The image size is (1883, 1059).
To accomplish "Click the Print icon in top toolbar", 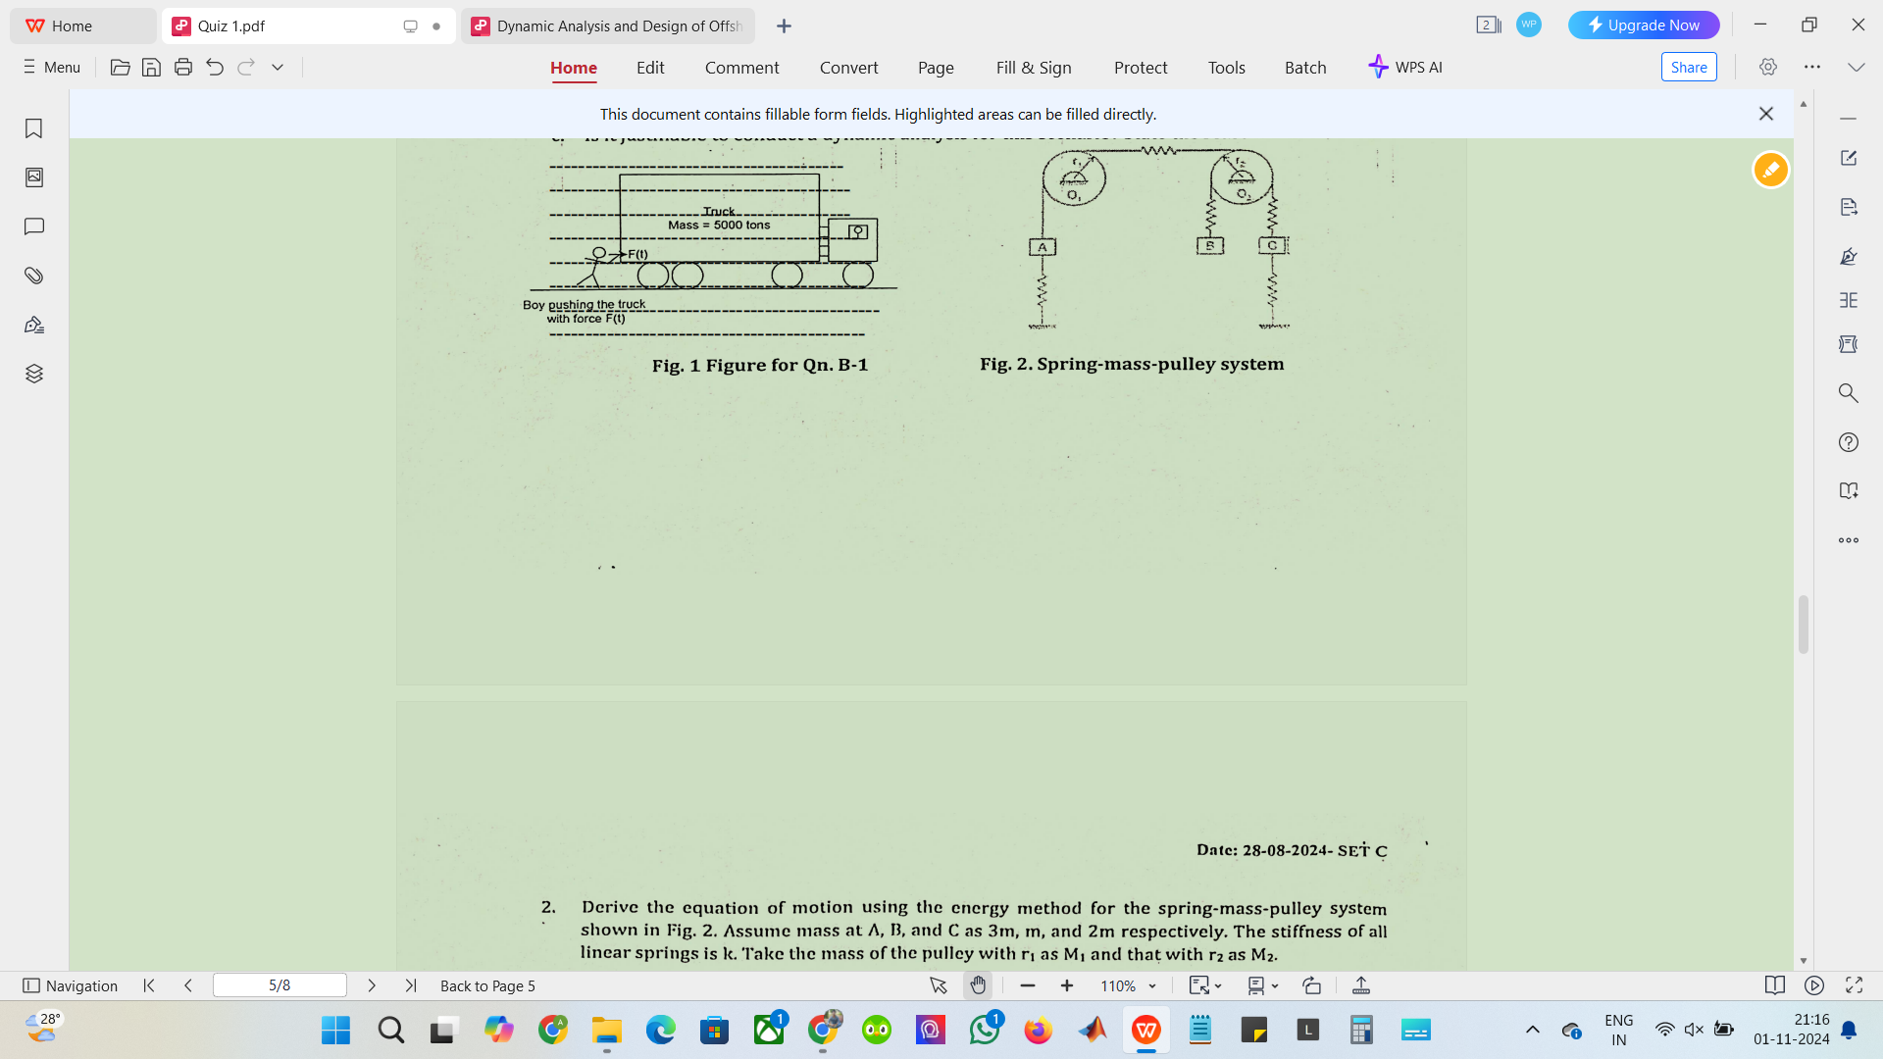I will [x=182, y=68].
